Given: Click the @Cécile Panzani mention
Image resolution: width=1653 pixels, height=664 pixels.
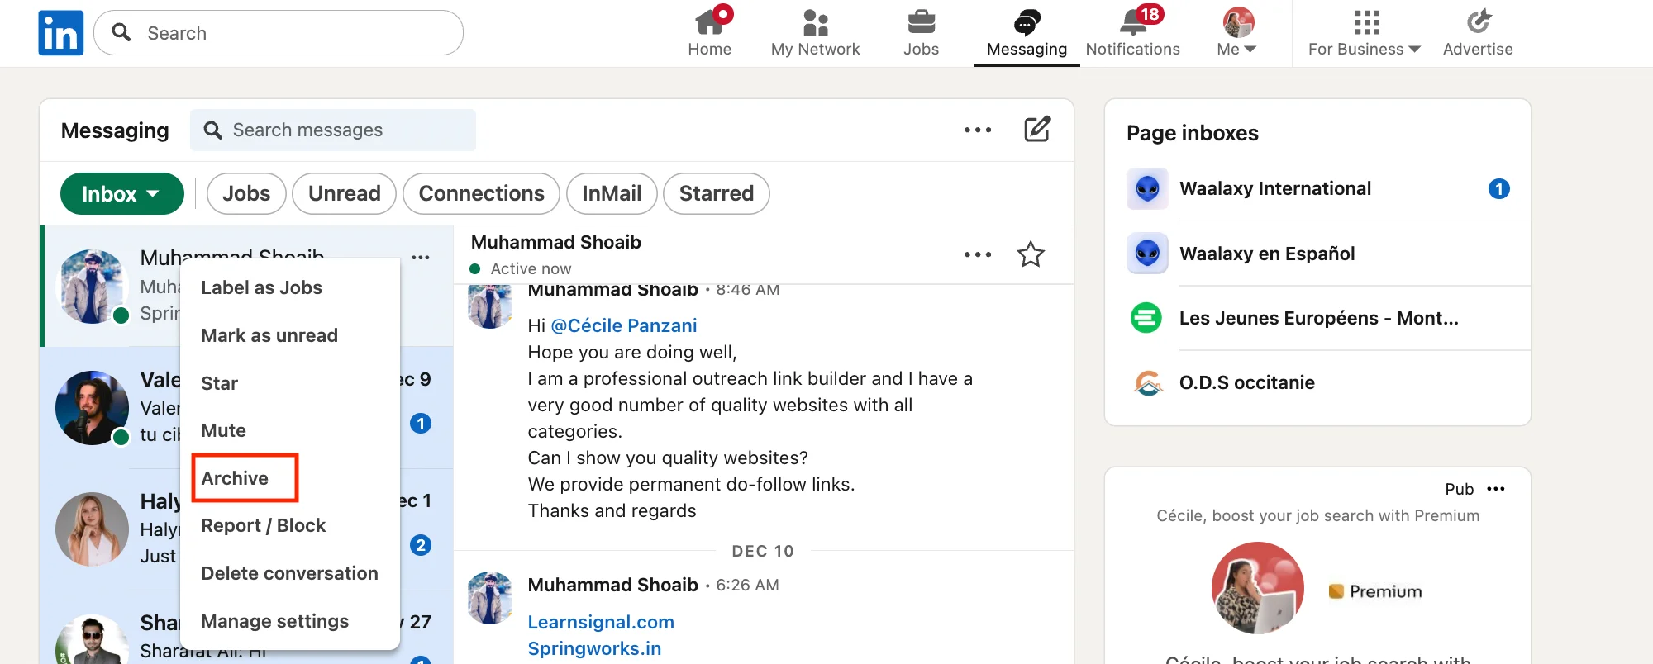Looking at the screenshot, I should (624, 325).
